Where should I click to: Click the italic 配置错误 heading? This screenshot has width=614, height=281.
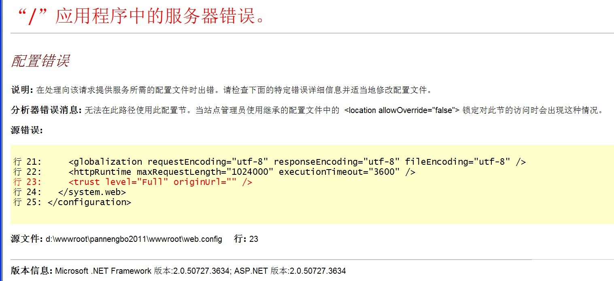pyautogui.click(x=40, y=61)
